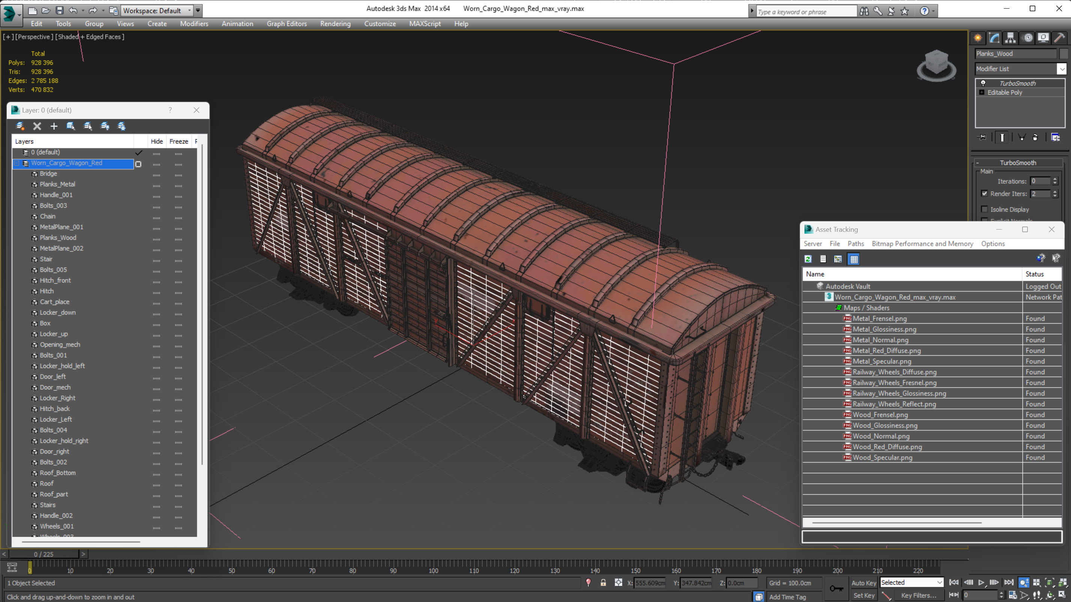Viewport: 1071px width, 602px height.
Task: Click the Add Selected Objects plus icon
Action: point(54,126)
